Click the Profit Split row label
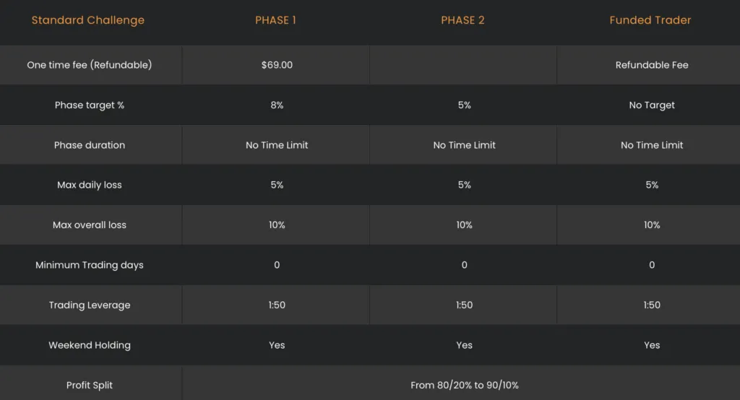The height and width of the screenshot is (400, 740). tap(90, 386)
